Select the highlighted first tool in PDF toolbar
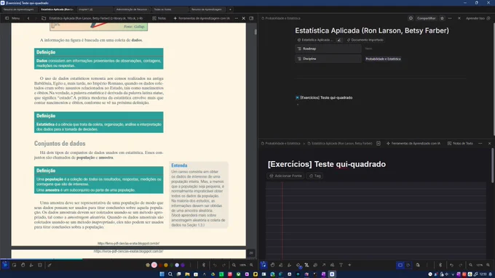Viewport: 495px width, 278px height. 5,265
